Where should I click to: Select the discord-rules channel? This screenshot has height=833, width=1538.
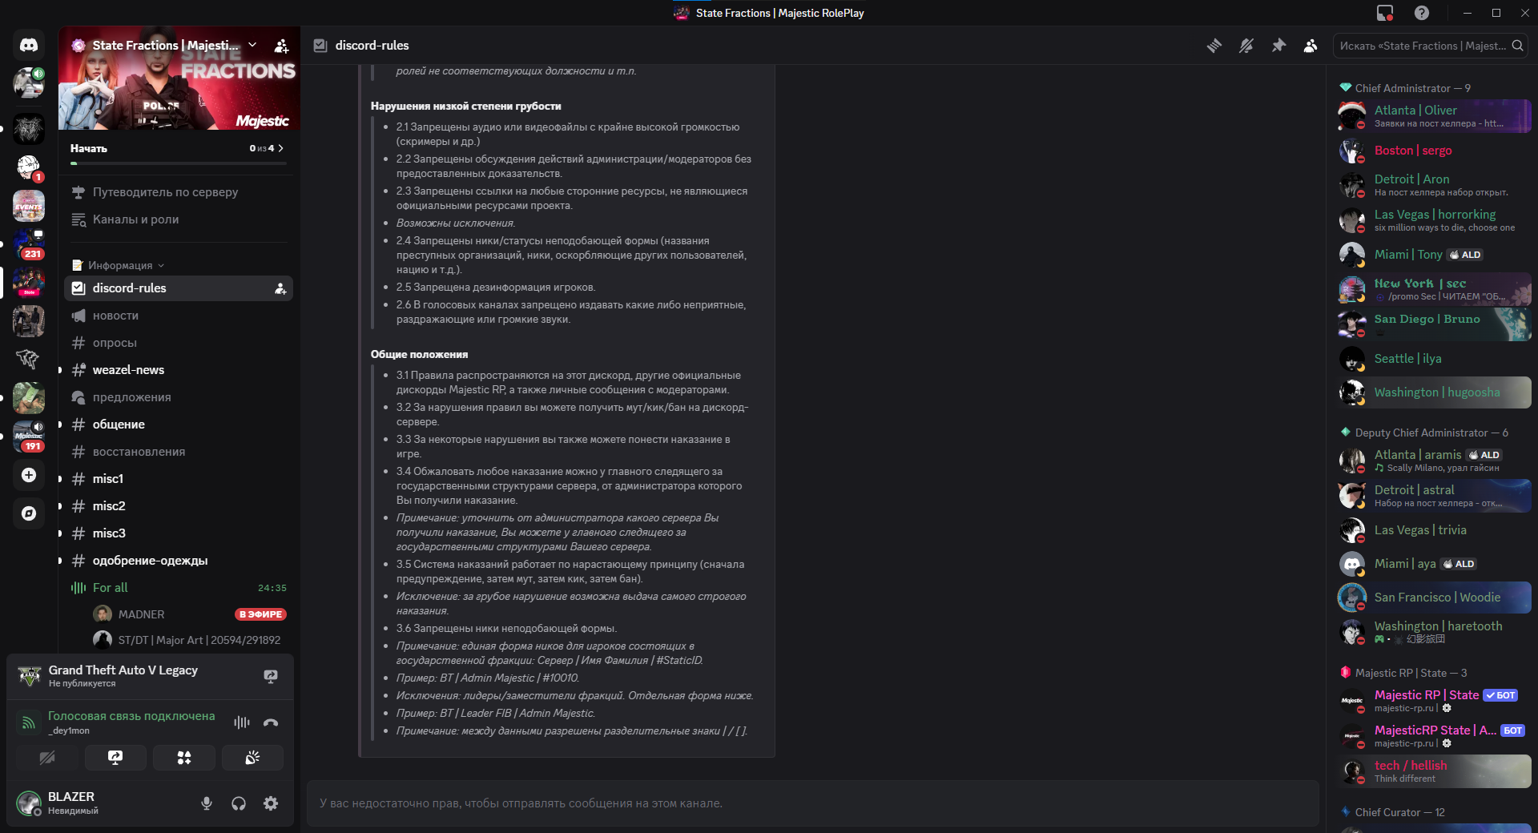[x=179, y=288]
